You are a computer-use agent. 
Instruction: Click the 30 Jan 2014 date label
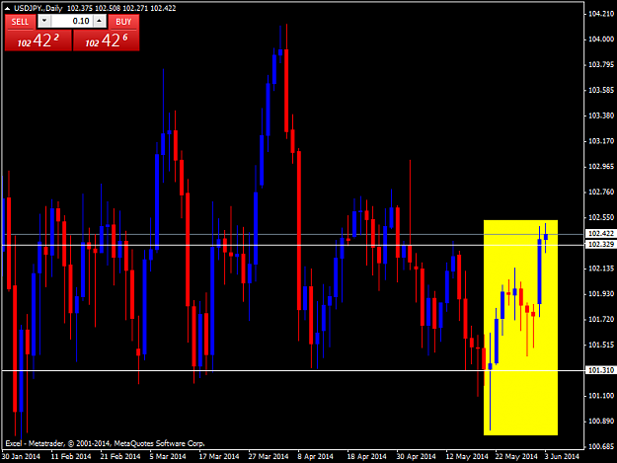(21, 456)
